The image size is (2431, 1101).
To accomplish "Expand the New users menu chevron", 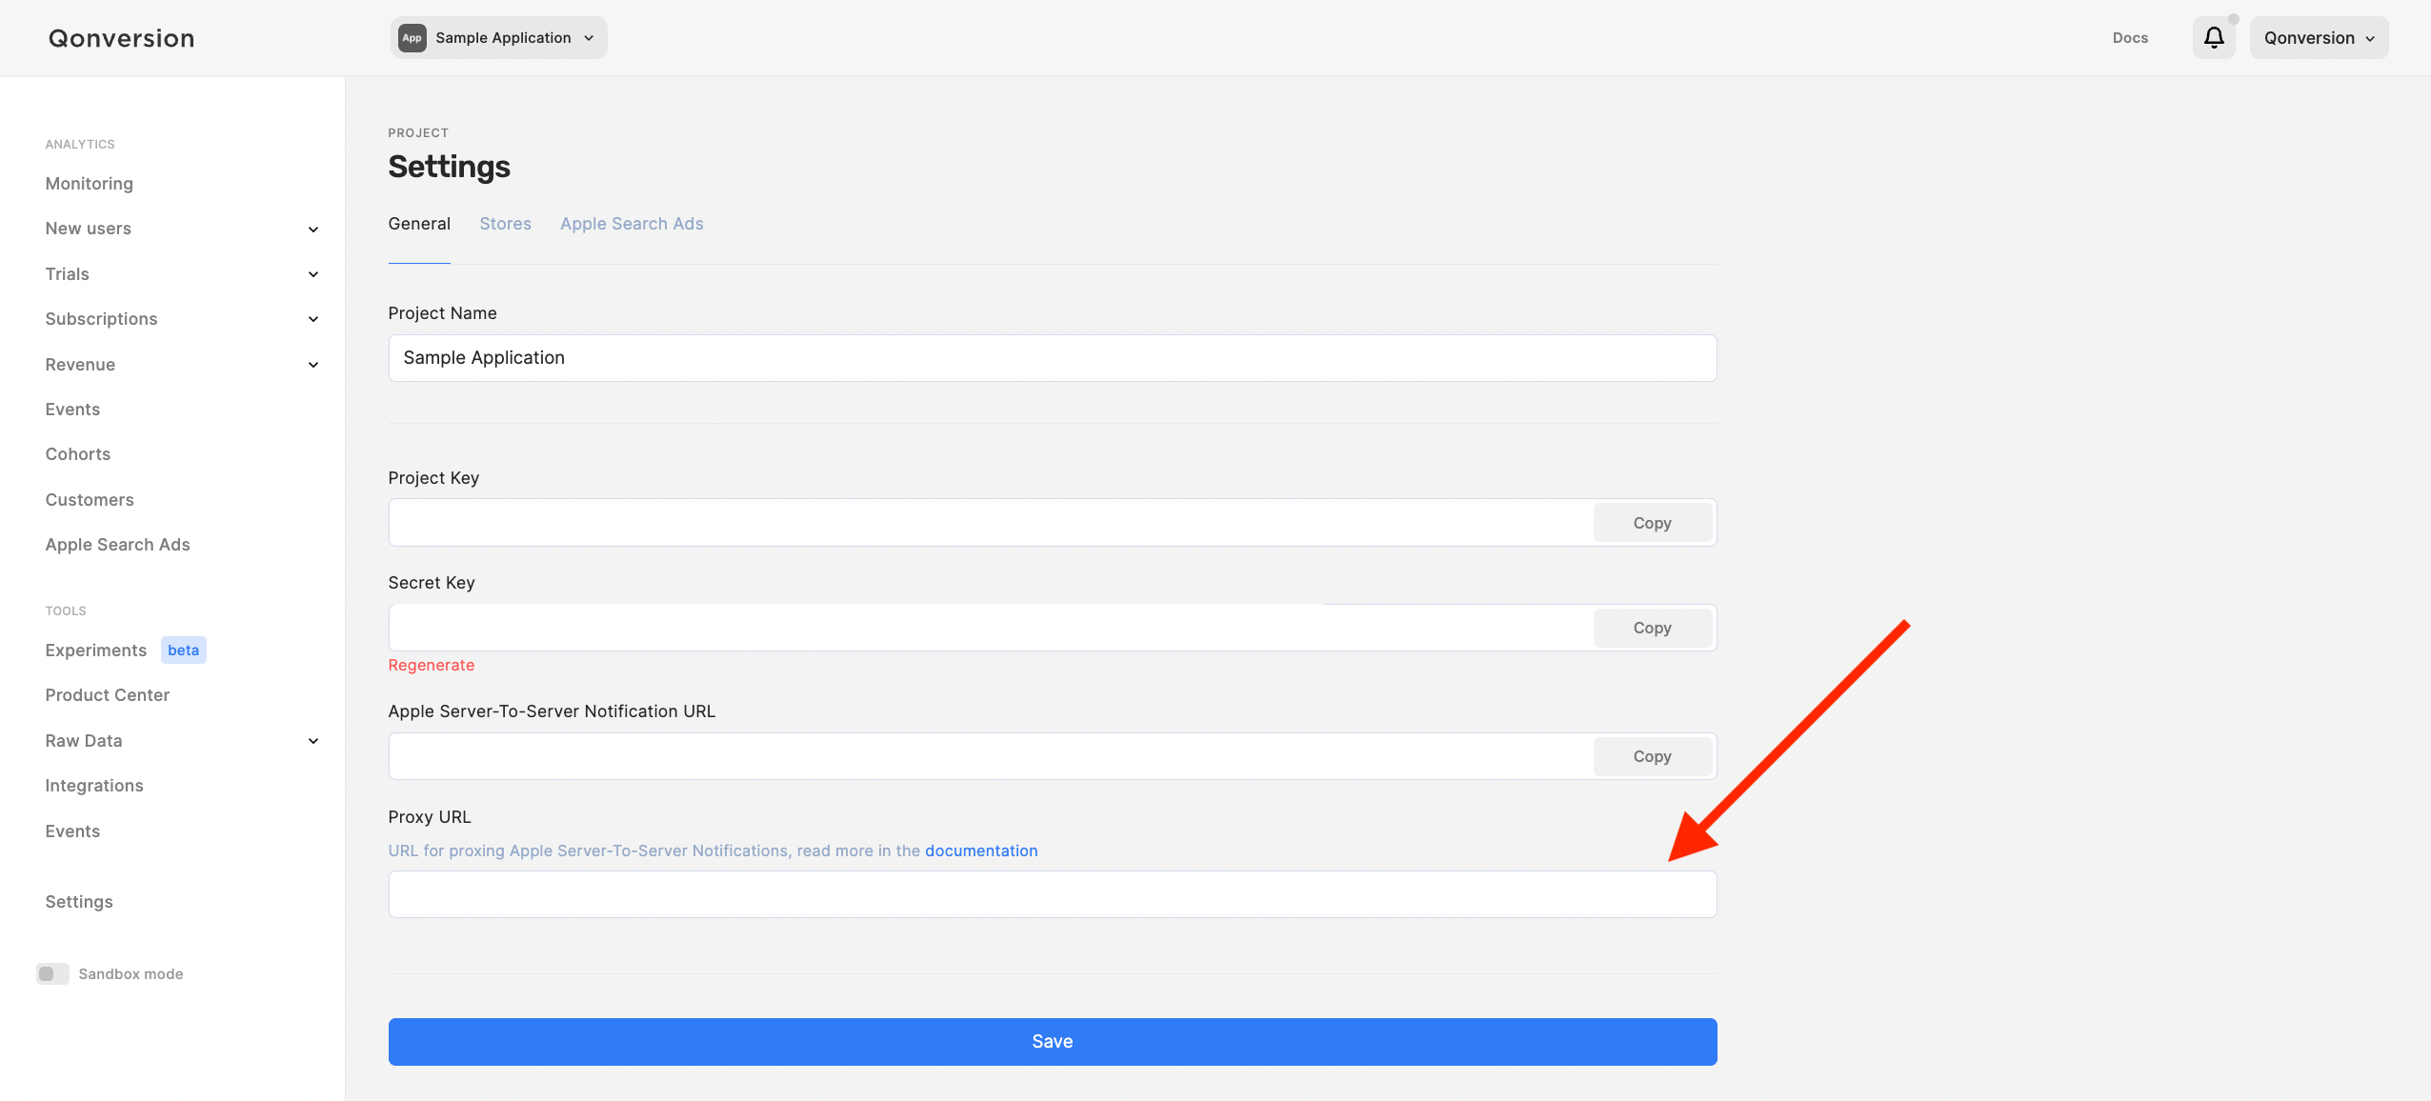I will click(313, 230).
